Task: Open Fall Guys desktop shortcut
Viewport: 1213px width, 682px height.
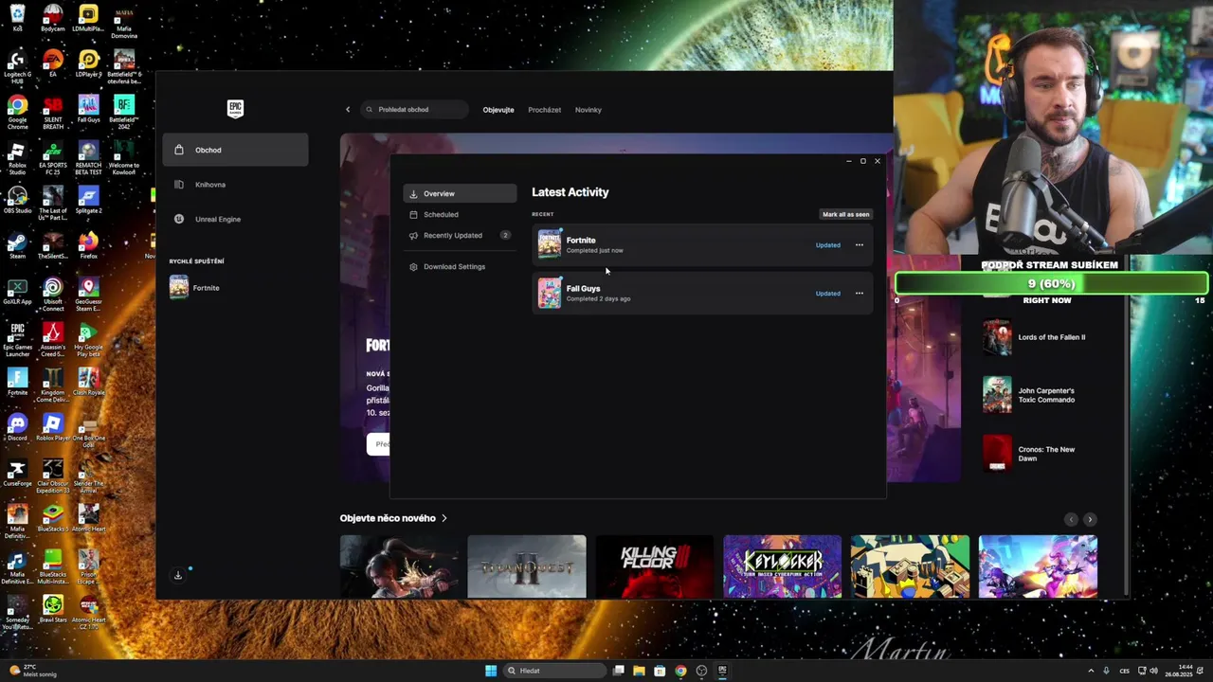Action: (88, 109)
